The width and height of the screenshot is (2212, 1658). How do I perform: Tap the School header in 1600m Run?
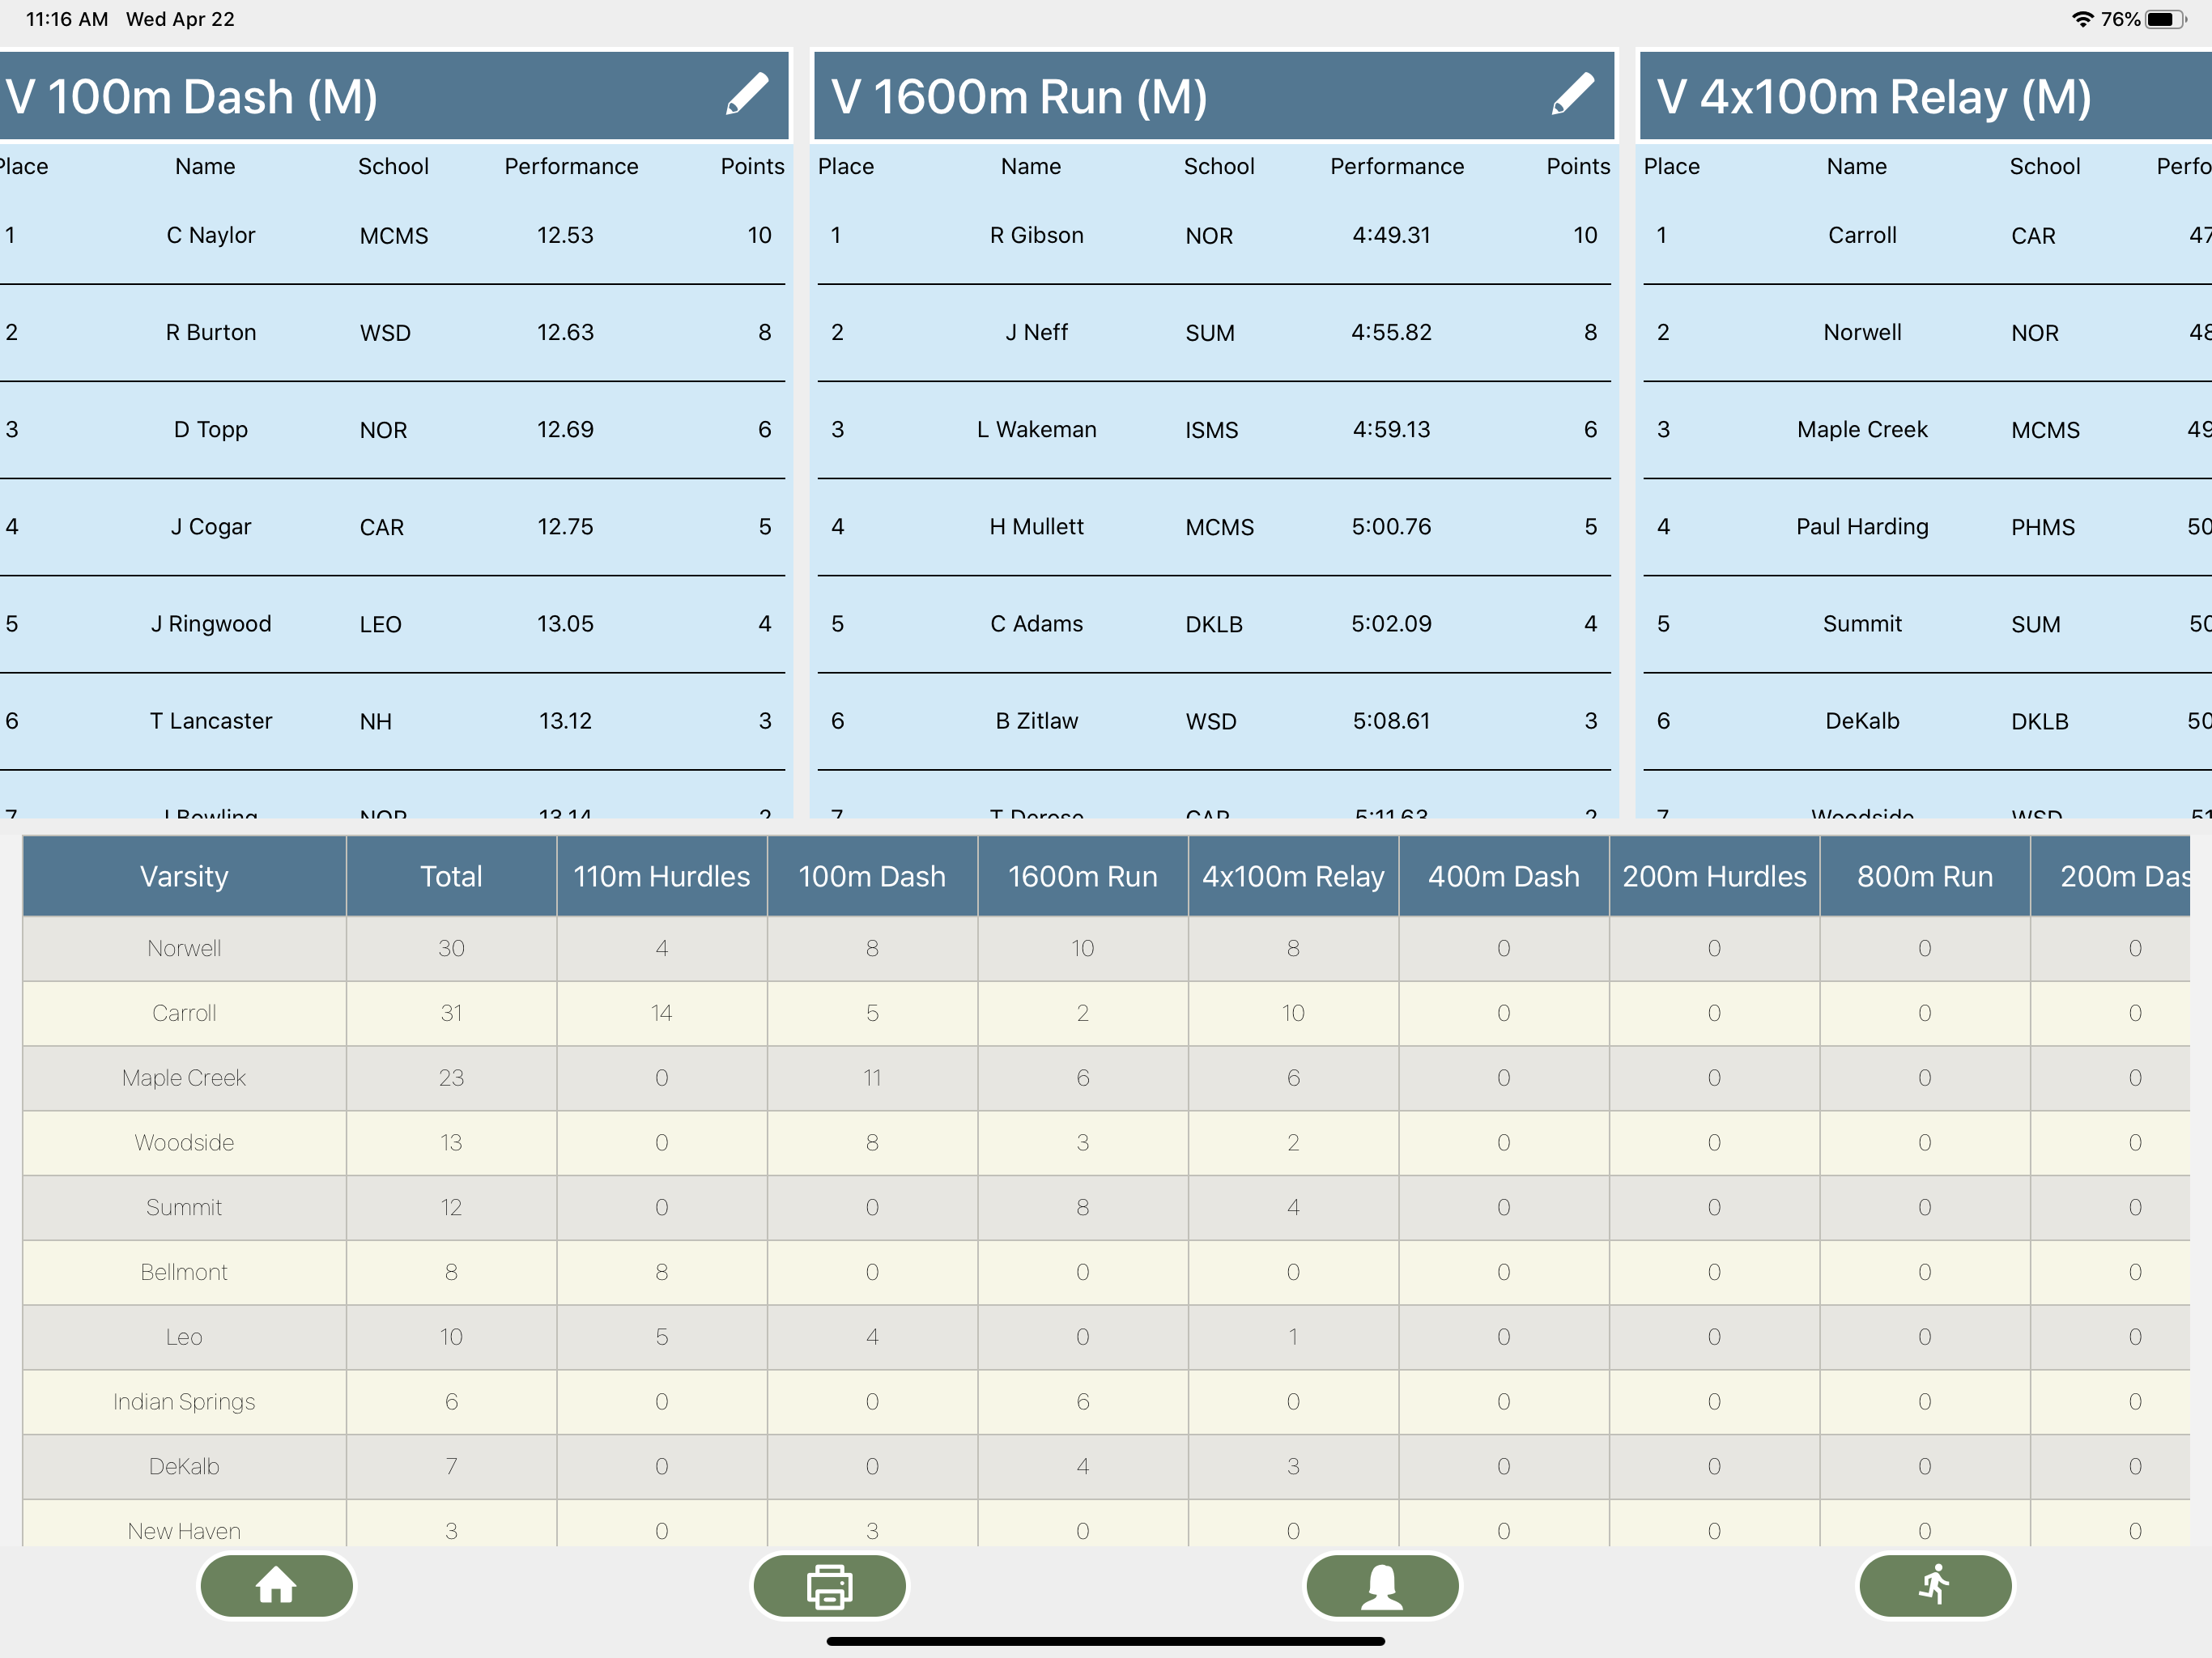tap(1219, 166)
